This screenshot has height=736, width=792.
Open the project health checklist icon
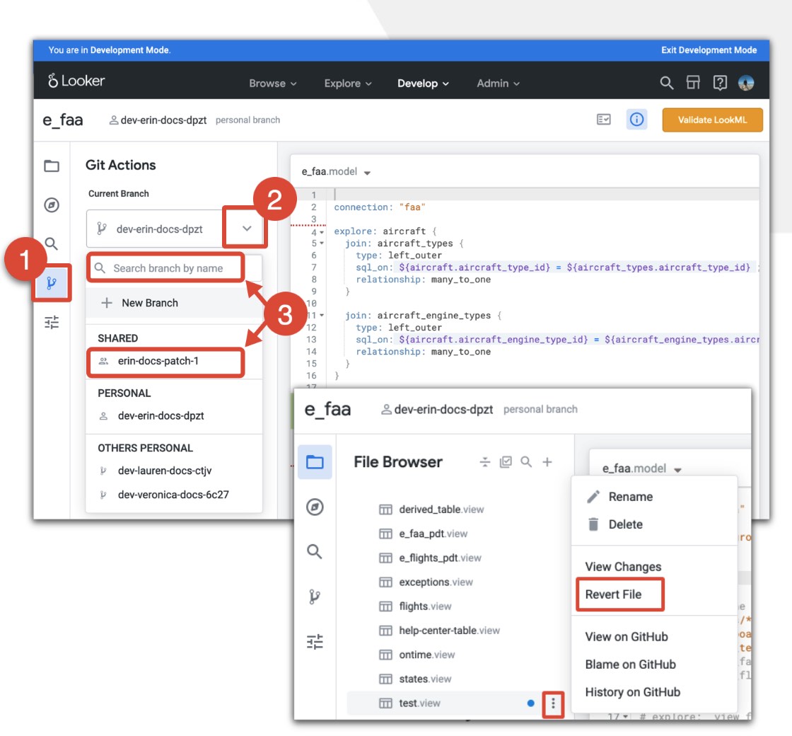[604, 120]
